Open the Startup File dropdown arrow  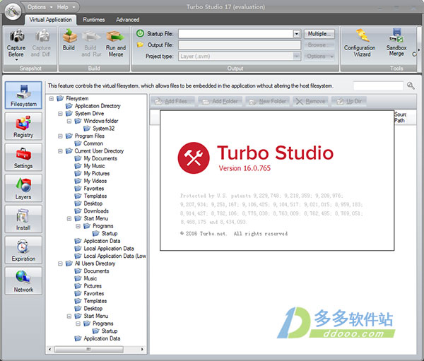(x=297, y=33)
